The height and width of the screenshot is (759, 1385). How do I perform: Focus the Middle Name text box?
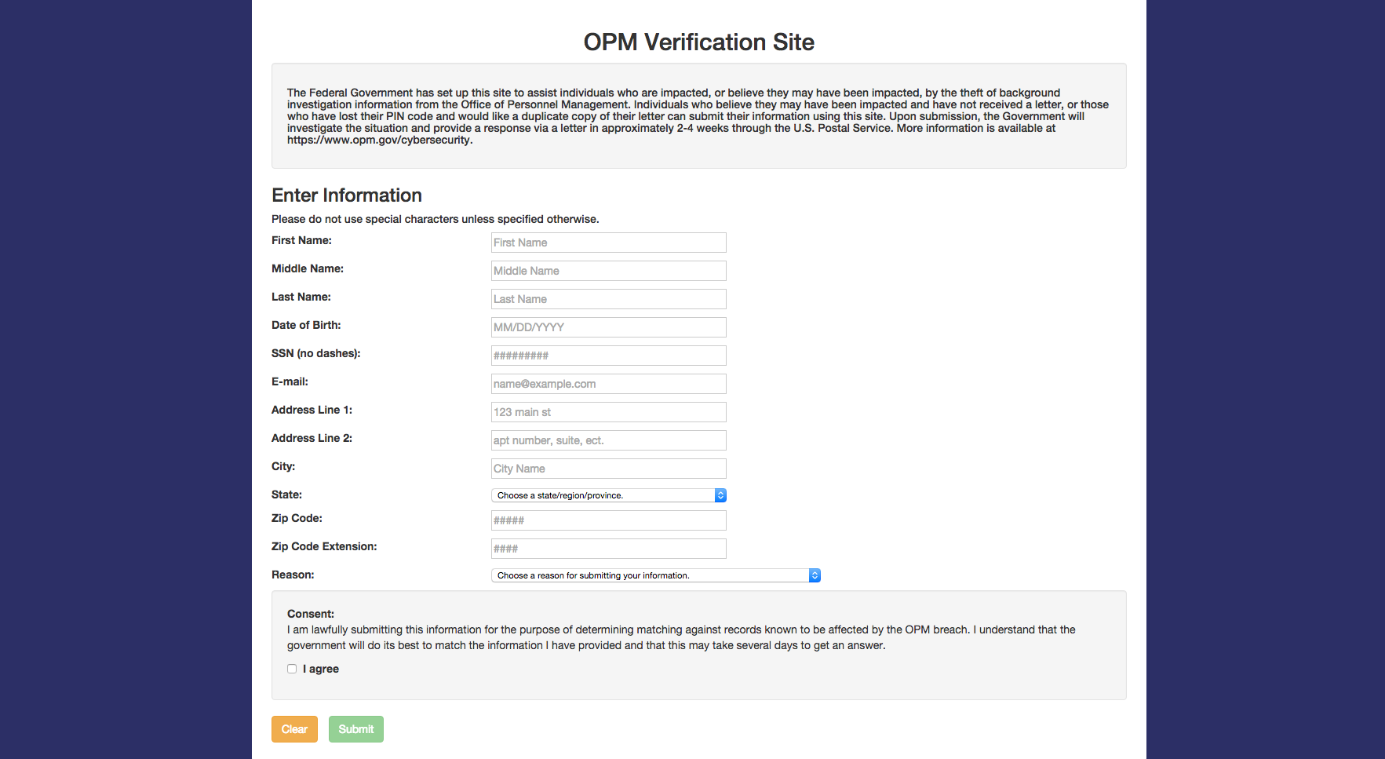608,271
